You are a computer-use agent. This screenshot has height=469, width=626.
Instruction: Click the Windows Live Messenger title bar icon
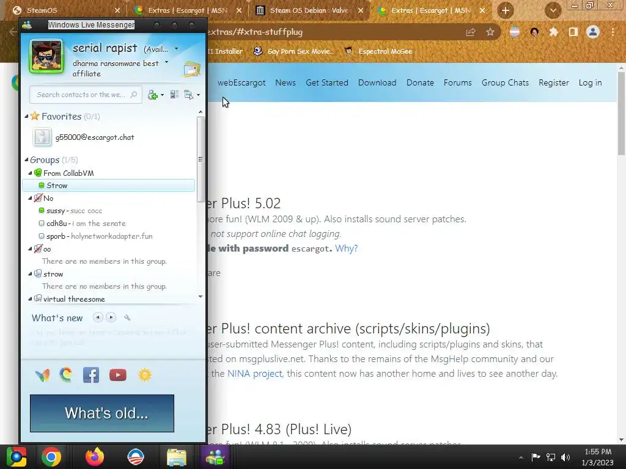click(27, 25)
